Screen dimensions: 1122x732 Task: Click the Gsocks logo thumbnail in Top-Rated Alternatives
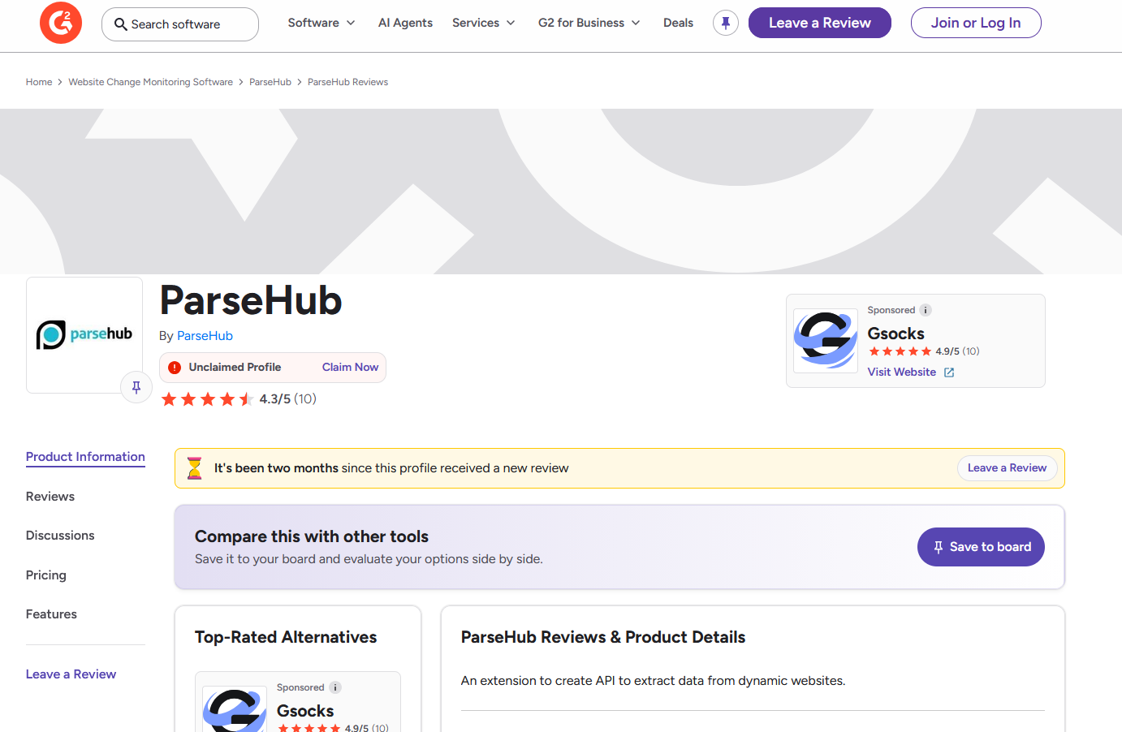234,712
